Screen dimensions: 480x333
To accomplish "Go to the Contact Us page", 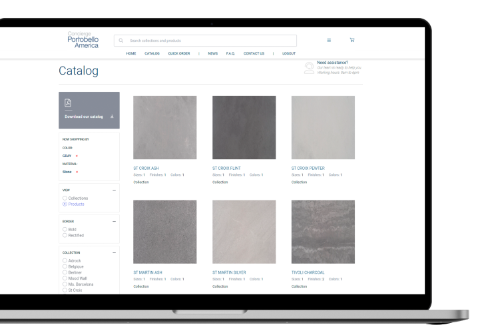I will click(x=254, y=53).
